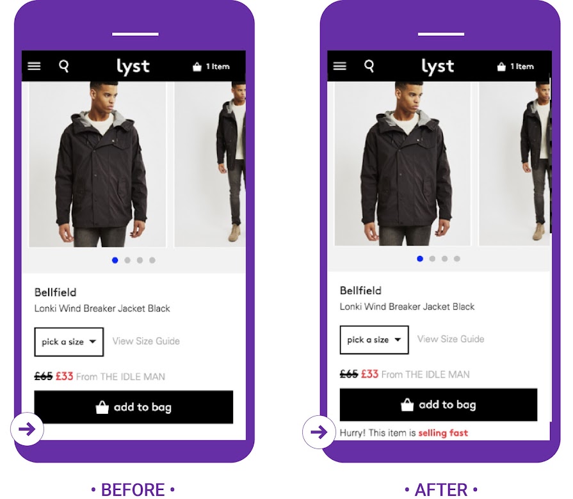Click the purple arrow circle beside AFTER phone

(319, 432)
